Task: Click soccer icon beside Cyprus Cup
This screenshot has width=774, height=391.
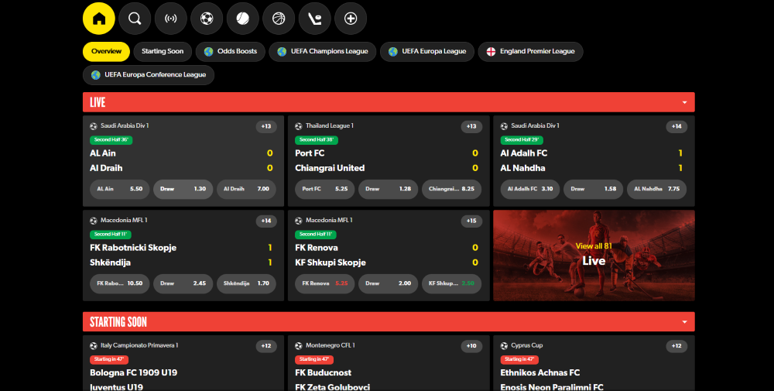Action: pyautogui.click(x=504, y=346)
